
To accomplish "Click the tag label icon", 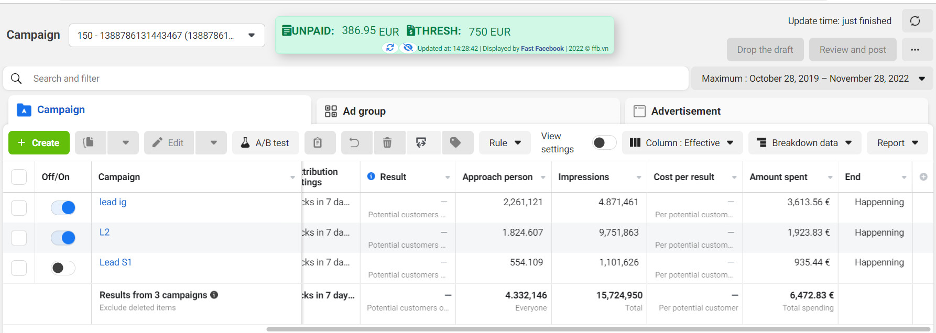I will coord(455,142).
